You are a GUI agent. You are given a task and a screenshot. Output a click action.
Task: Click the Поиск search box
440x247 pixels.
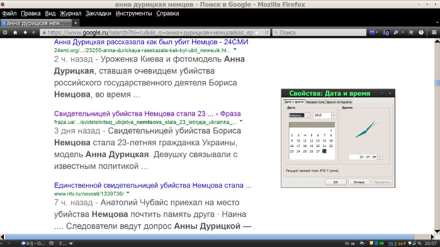coord(319,33)
